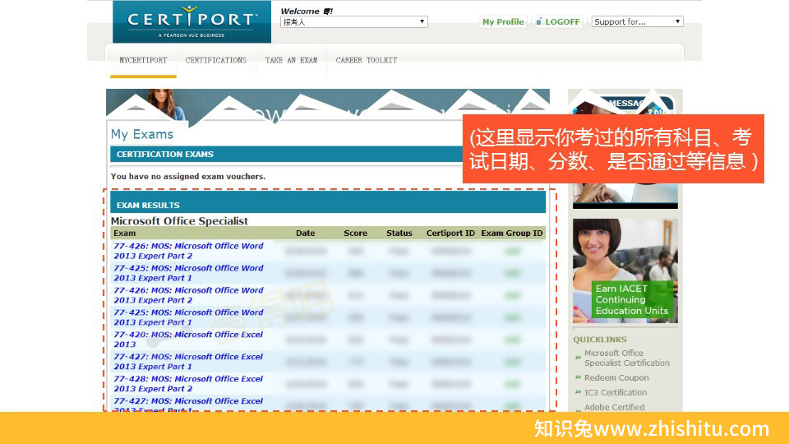Open the CAREER TOOLKIT tab

(367, 60)
